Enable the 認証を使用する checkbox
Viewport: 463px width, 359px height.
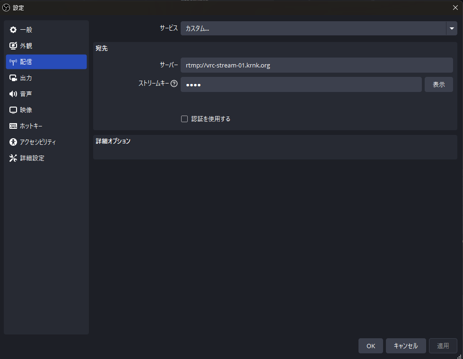click(184, 119)
